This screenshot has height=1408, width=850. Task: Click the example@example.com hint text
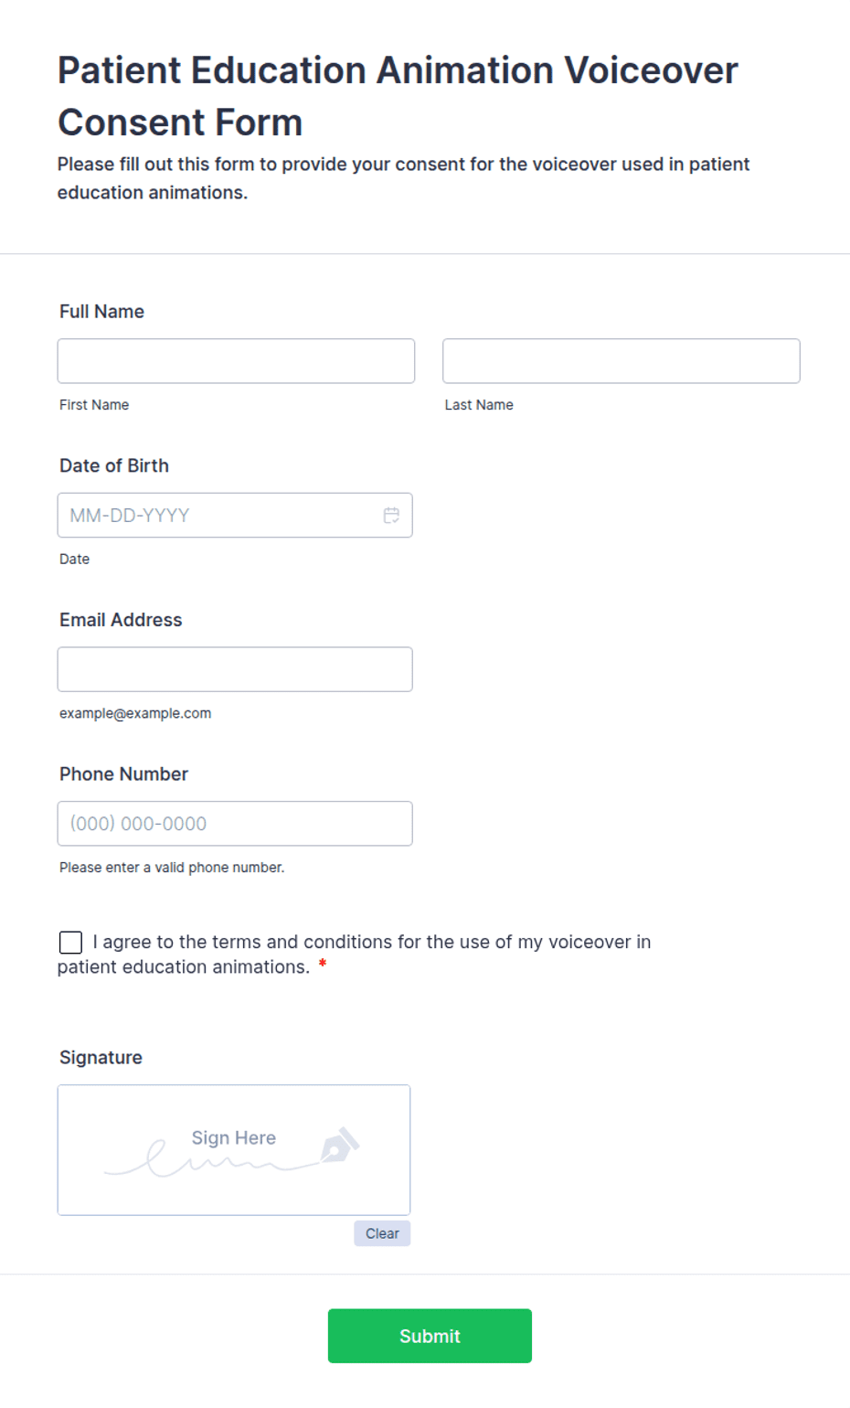135,713
